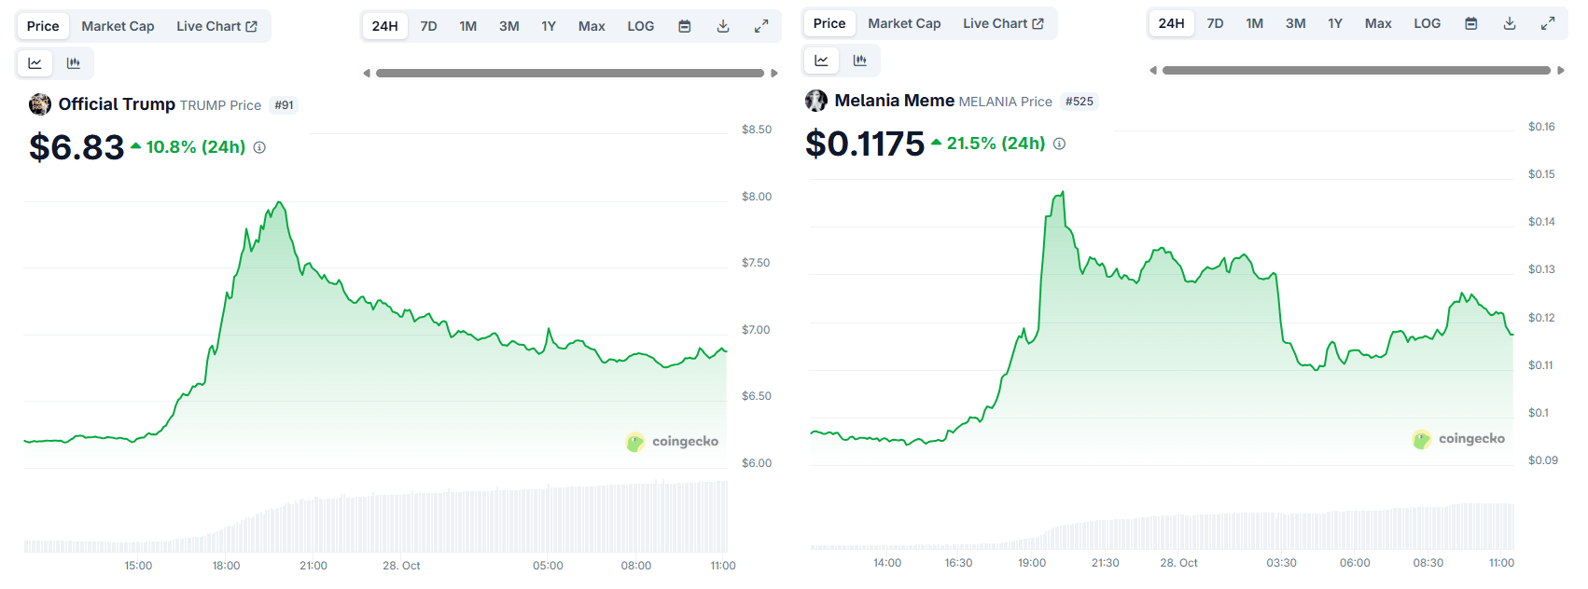Click right arrow of MELANIA range scrollbar

click(x=1561, y=70)
